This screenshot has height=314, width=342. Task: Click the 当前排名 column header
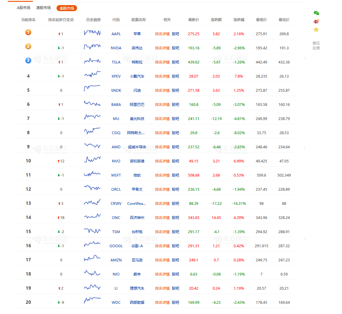[x=28, y=20]
